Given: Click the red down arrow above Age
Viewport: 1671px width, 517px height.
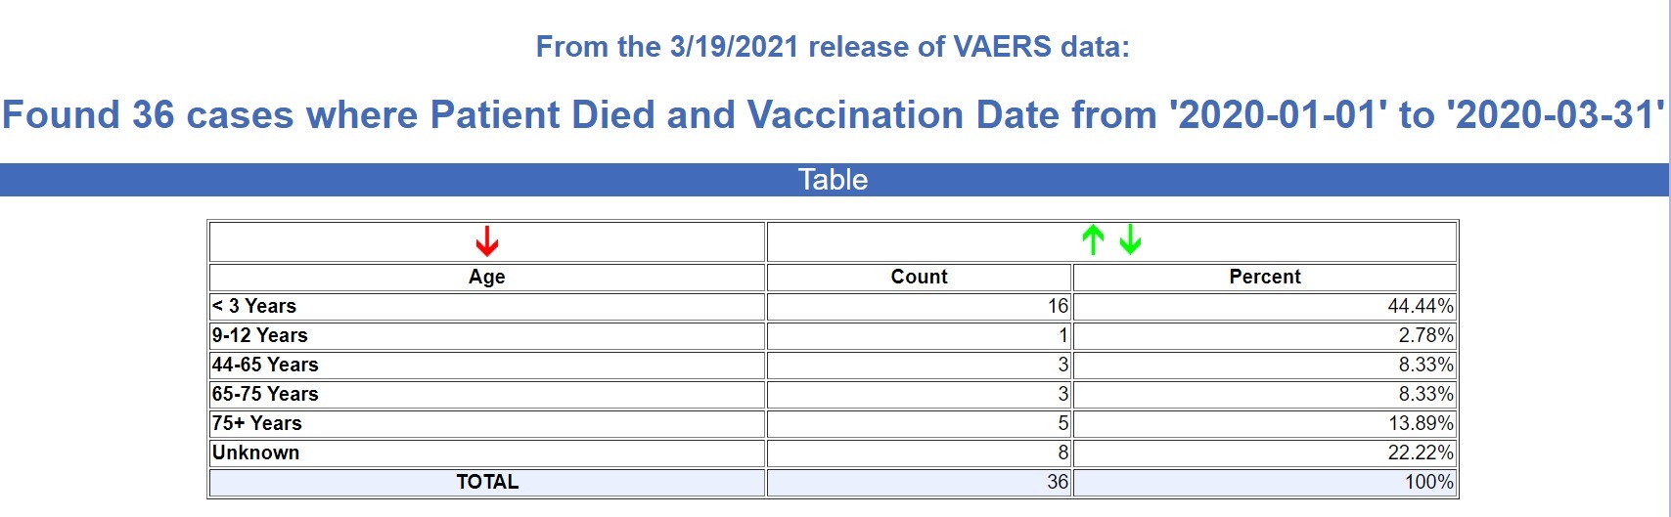Looking at the screenshot, I should tap(486, 240).
